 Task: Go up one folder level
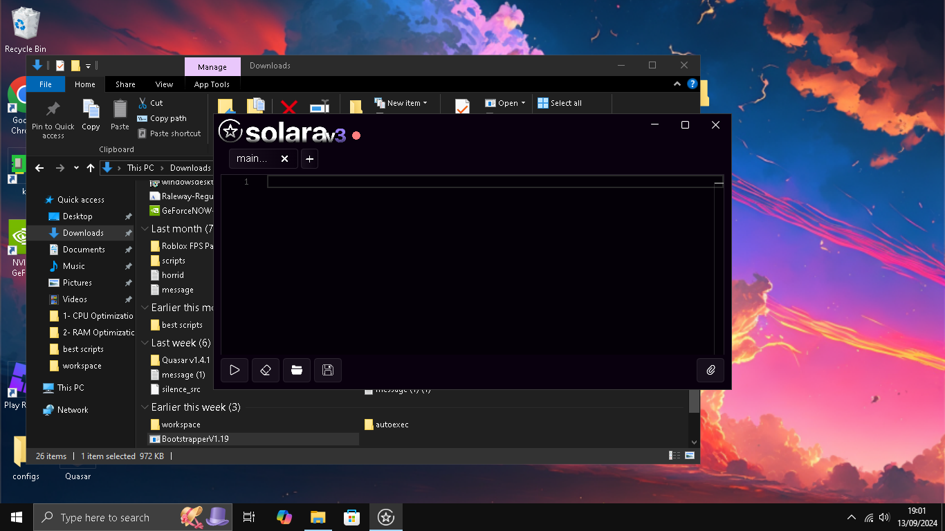(x=91, y=168)
